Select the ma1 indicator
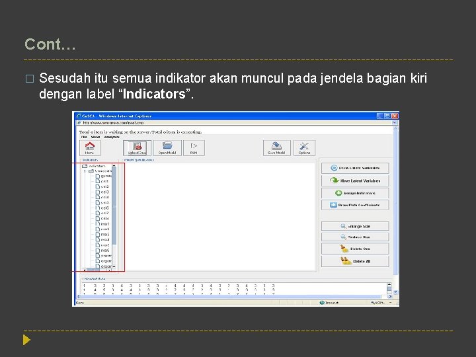 (102, 223)
